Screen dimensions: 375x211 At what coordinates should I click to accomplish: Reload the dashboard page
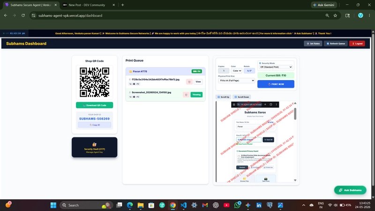(x=23, y=15)
